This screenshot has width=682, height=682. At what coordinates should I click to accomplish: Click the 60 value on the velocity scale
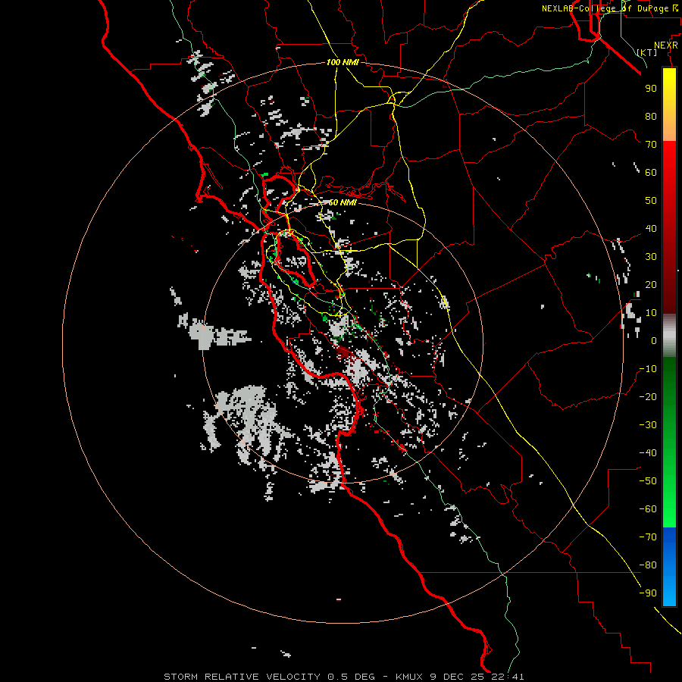(x=651, y=173)
